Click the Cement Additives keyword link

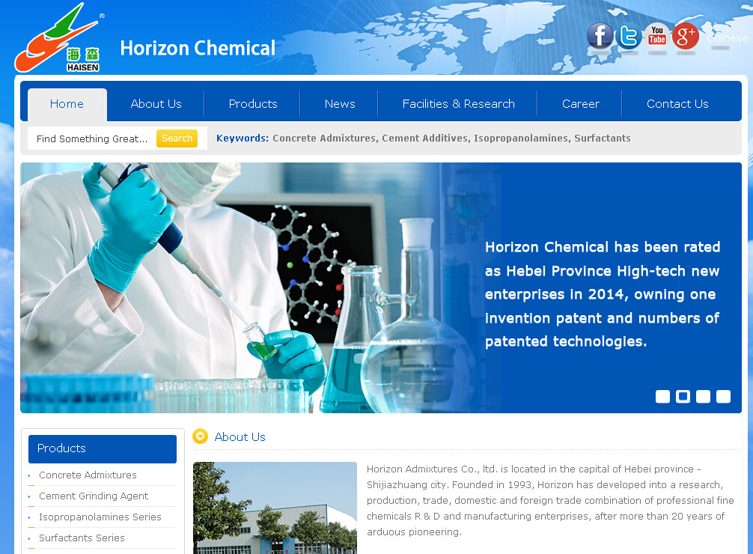coord(426,138)
